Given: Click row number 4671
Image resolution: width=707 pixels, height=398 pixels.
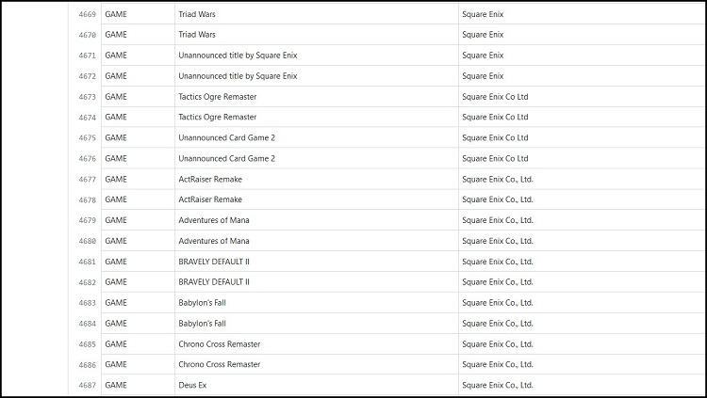Looking at the screenshot, I should [x=87, y=56].
